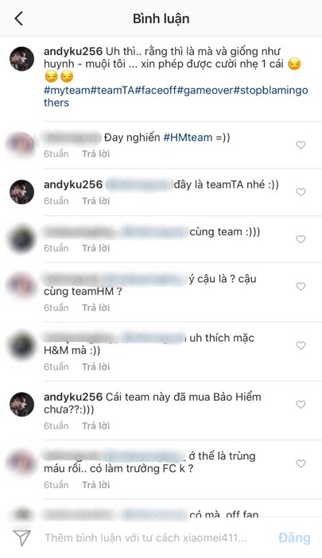This screenshot has height=558, width=322.
Task: Open the direct share paper plane icon
Action: [x=21, y=537]
